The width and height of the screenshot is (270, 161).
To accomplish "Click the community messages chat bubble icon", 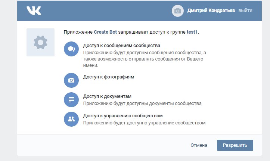I will 71,49.
